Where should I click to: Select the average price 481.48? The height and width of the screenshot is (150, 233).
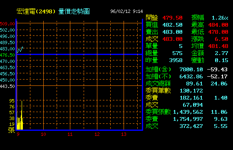pos(218,46)
